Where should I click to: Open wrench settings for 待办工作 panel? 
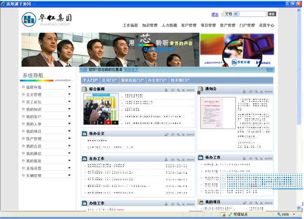point(256,159)
